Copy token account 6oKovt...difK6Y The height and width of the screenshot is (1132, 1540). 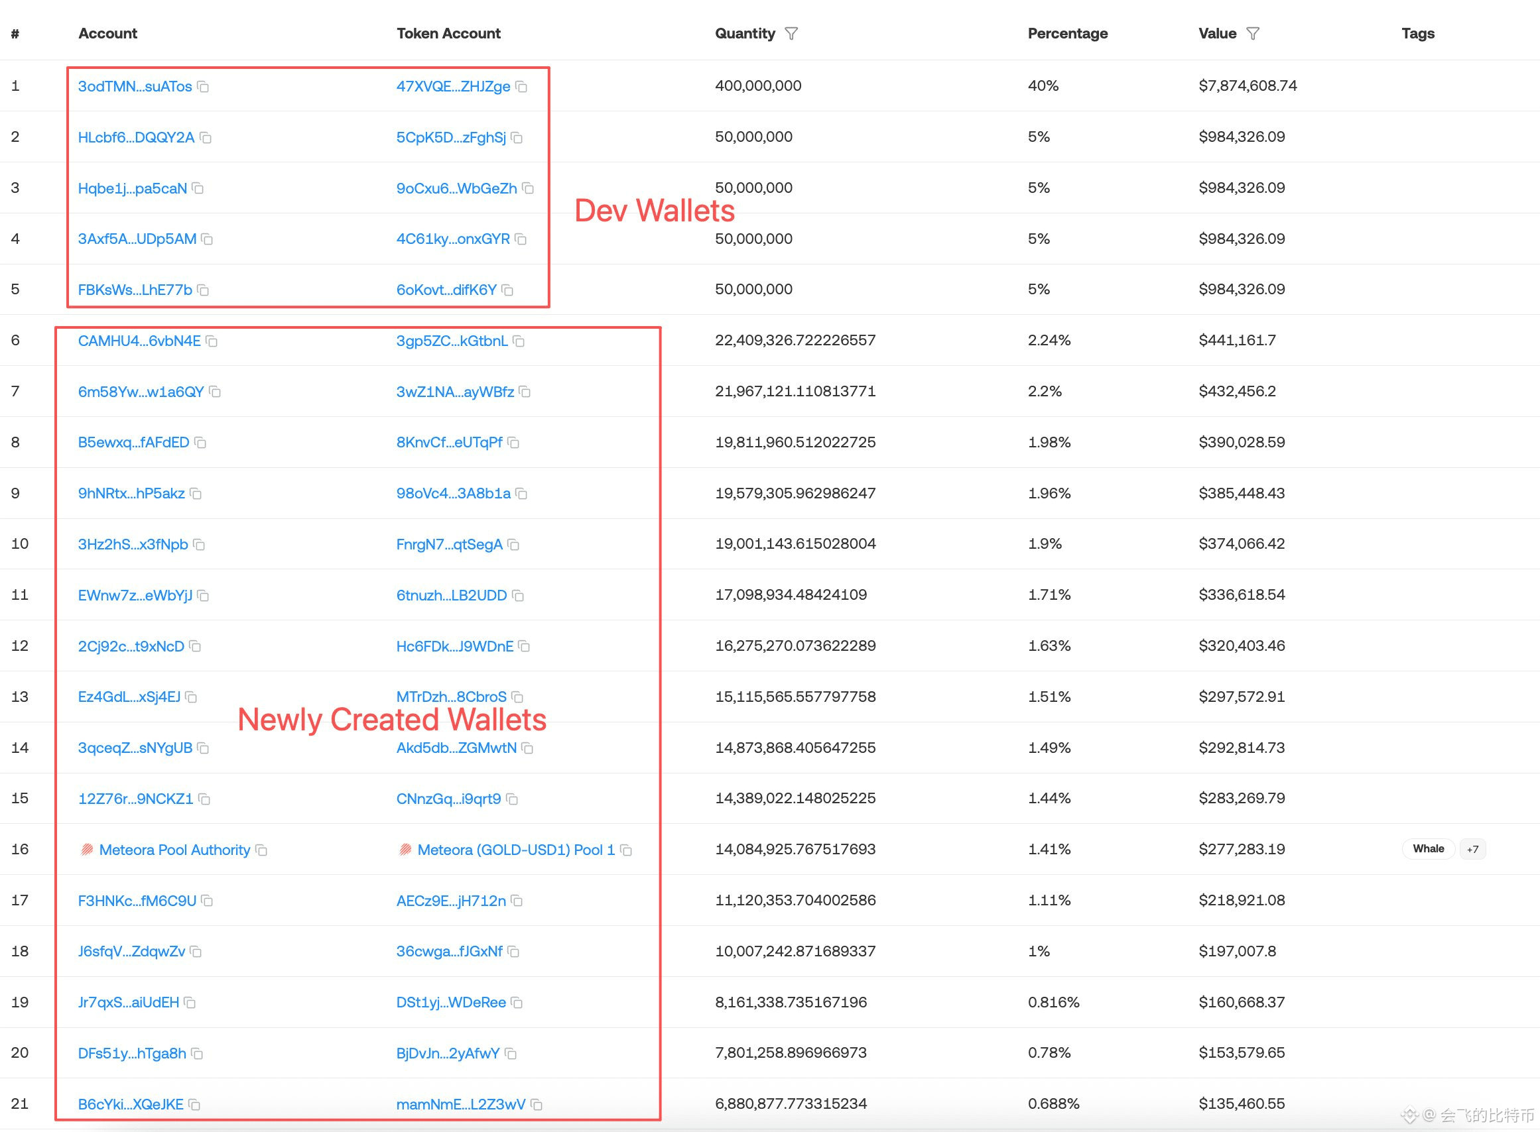click(x=507, y=290)
